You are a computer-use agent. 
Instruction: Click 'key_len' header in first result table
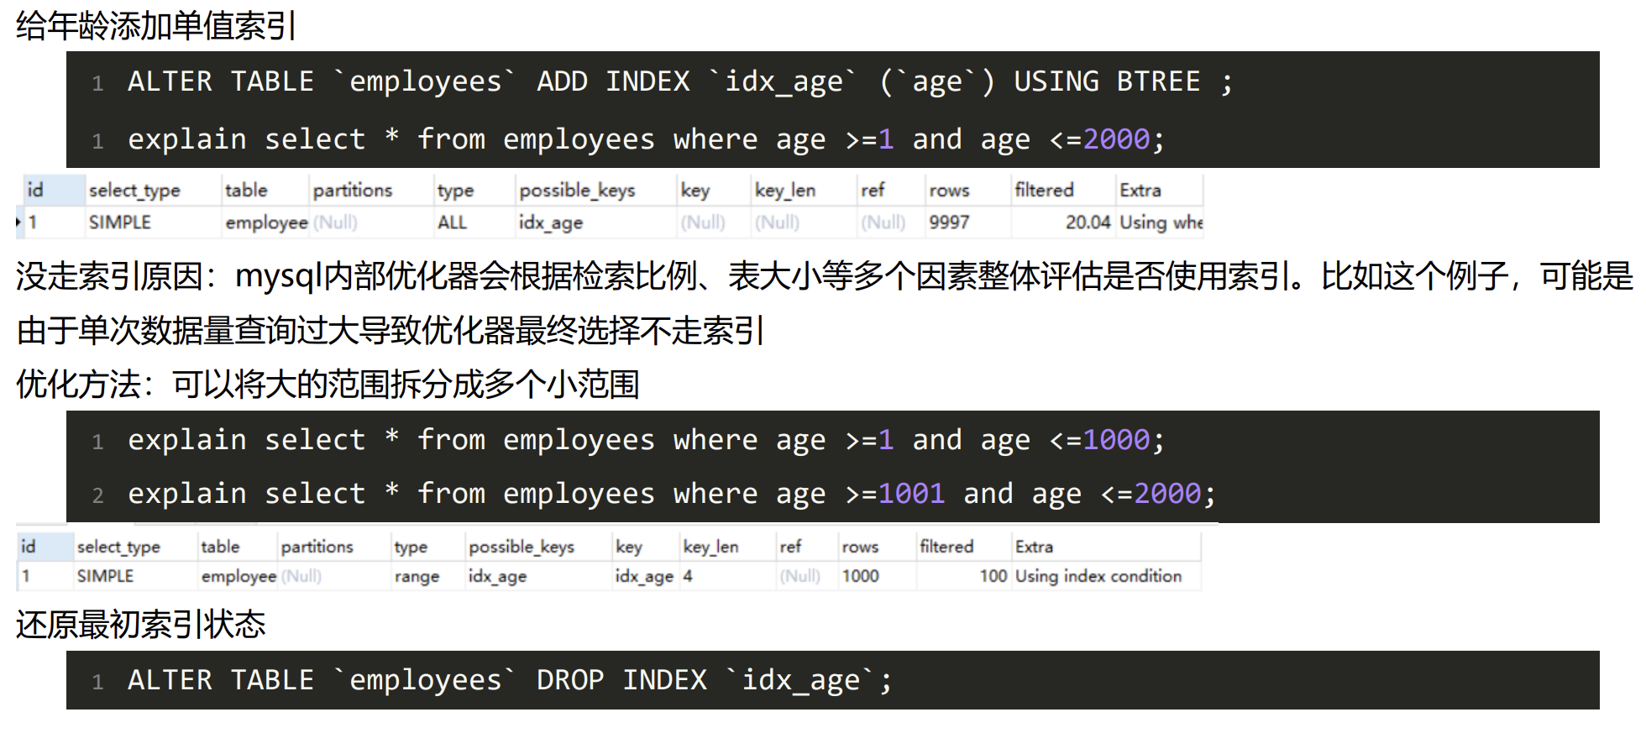pyautogui.click(x=785, y=191)
